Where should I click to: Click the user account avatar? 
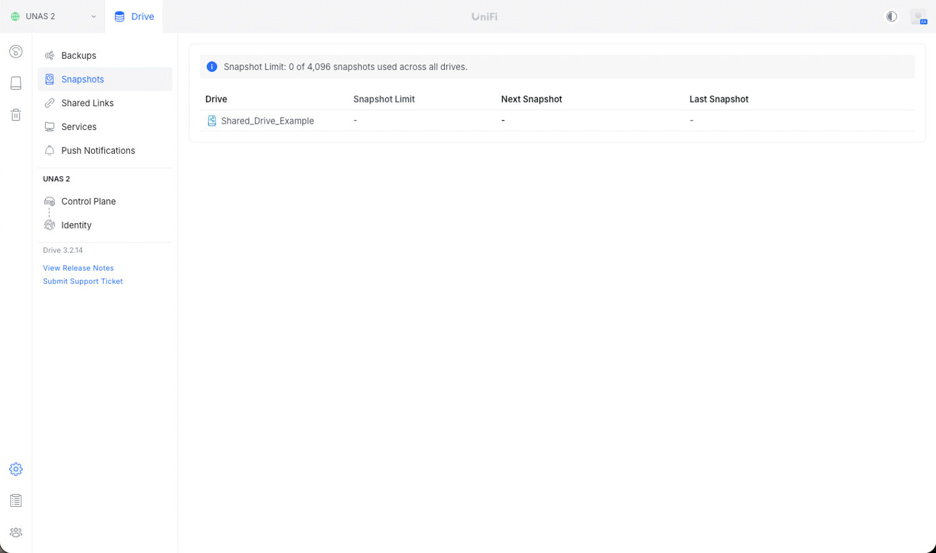(x=918, y=17)
